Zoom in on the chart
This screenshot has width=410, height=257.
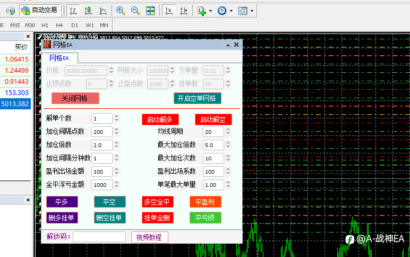click(121, 10)
